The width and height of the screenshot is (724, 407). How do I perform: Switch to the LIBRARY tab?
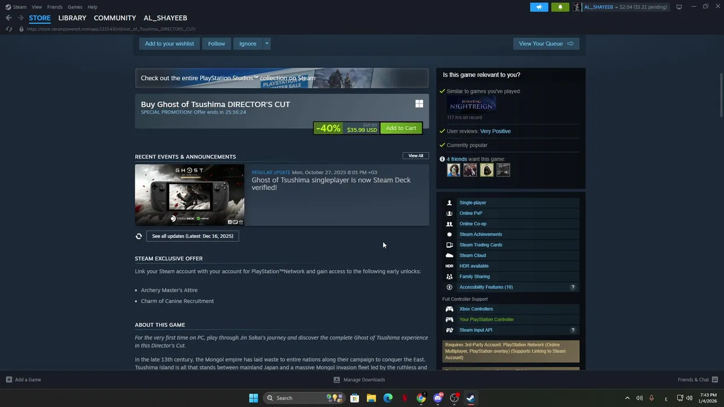click(x=72, y=18)
